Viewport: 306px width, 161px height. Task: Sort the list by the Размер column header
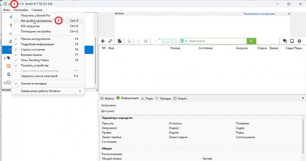click(x=175, y=48)
